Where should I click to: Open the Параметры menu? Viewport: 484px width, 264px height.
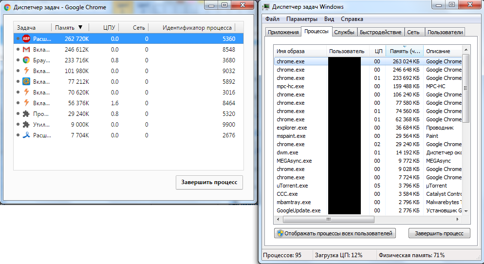[x=301, y=19]
